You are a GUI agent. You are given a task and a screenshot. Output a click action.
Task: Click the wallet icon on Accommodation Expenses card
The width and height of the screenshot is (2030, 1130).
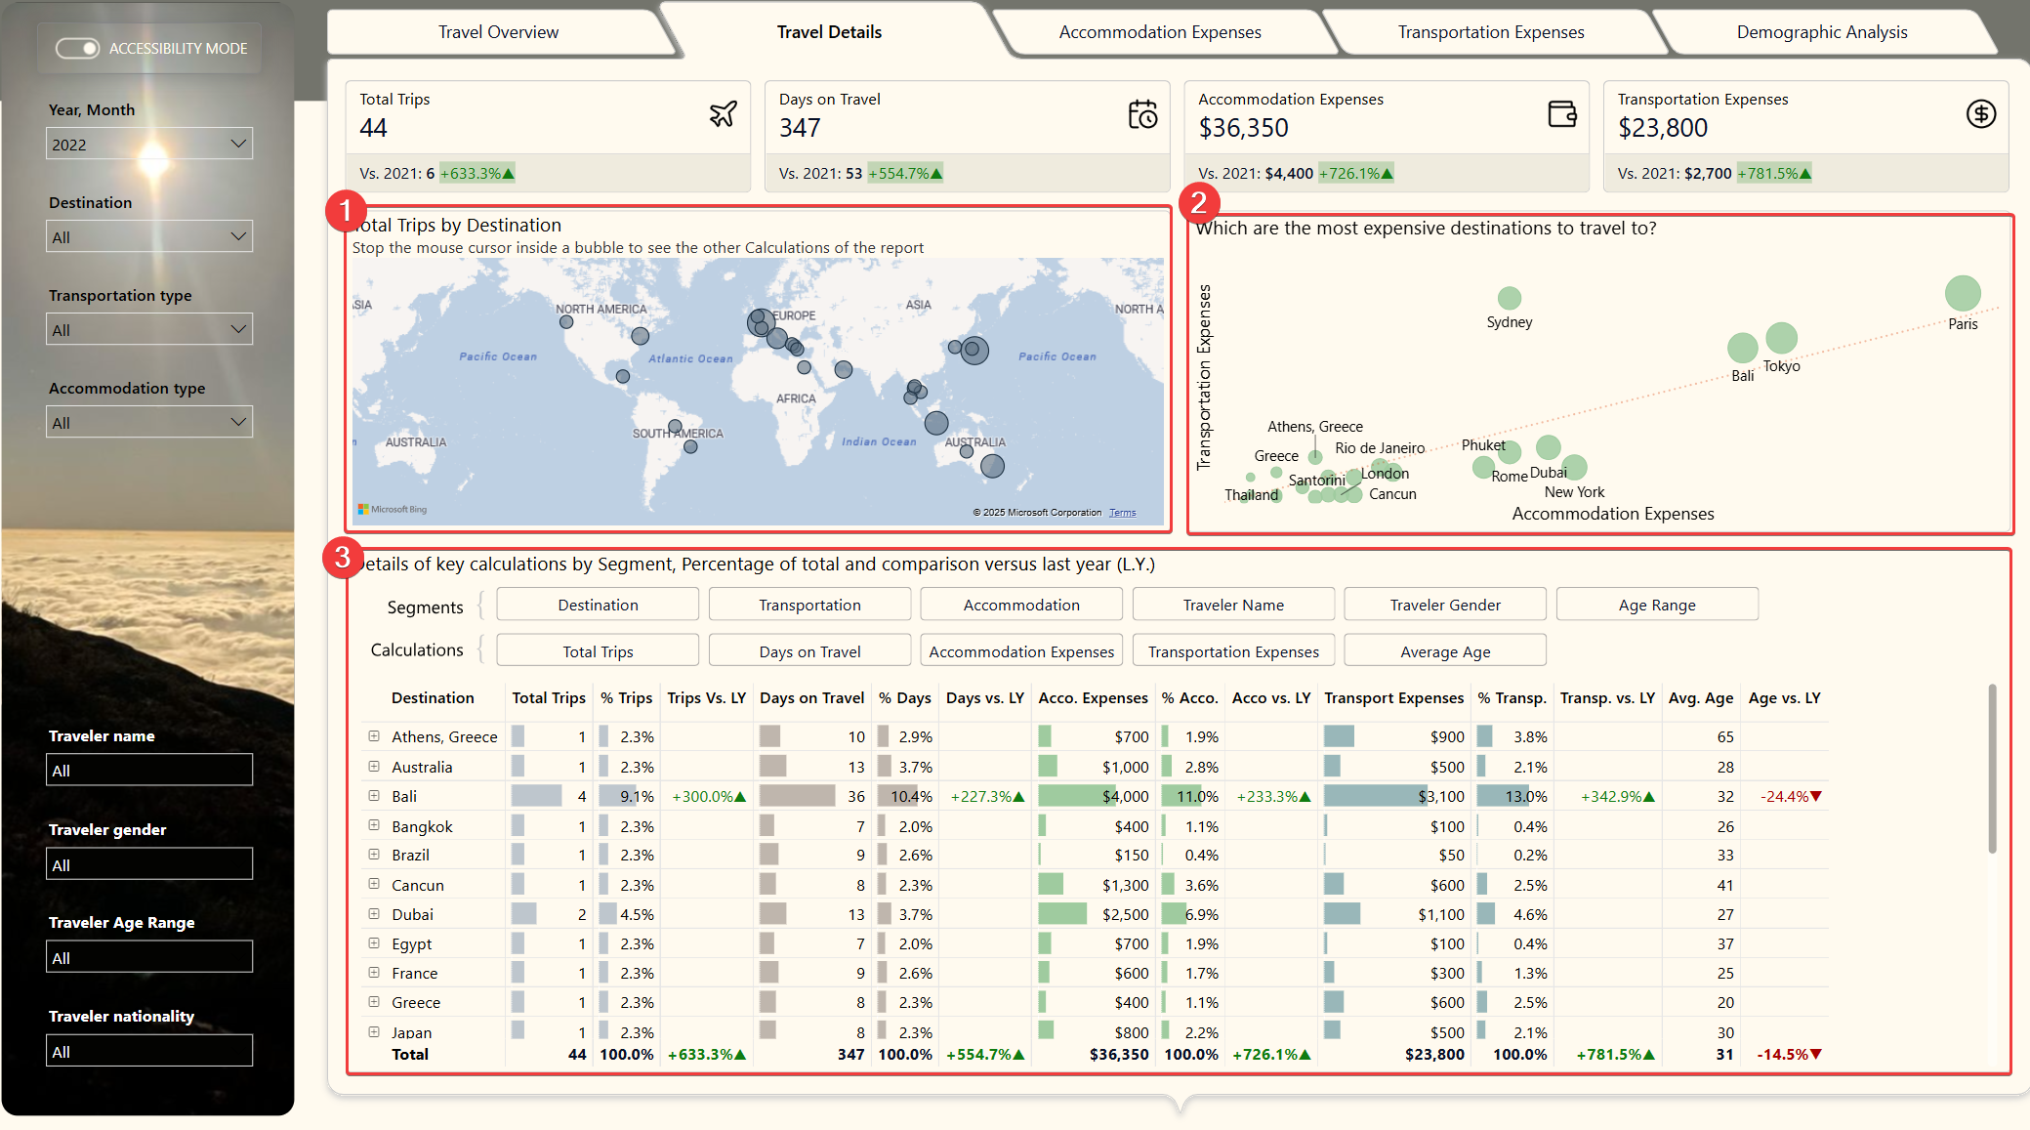tap(1562, 114)
